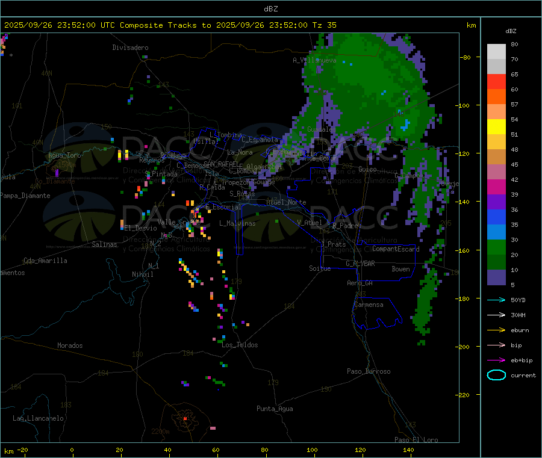
Task: Click the 'Nihuil' map label
Action: (143, 274)
